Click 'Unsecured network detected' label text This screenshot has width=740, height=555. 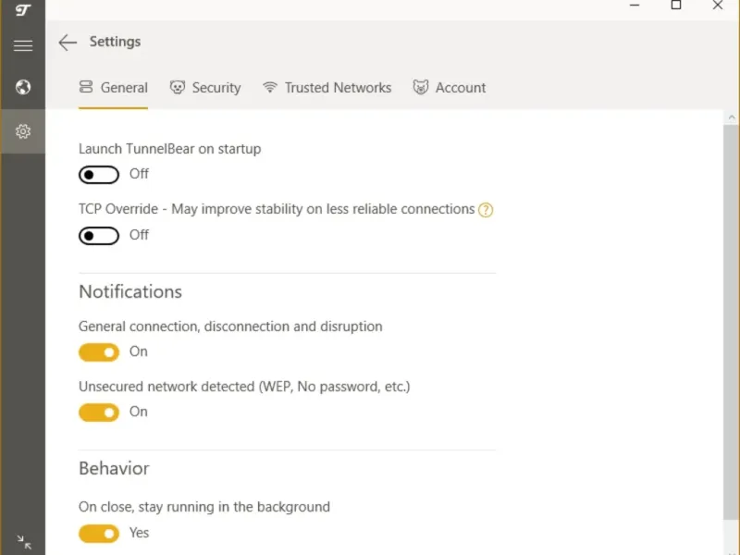click(x=244, y=387)
